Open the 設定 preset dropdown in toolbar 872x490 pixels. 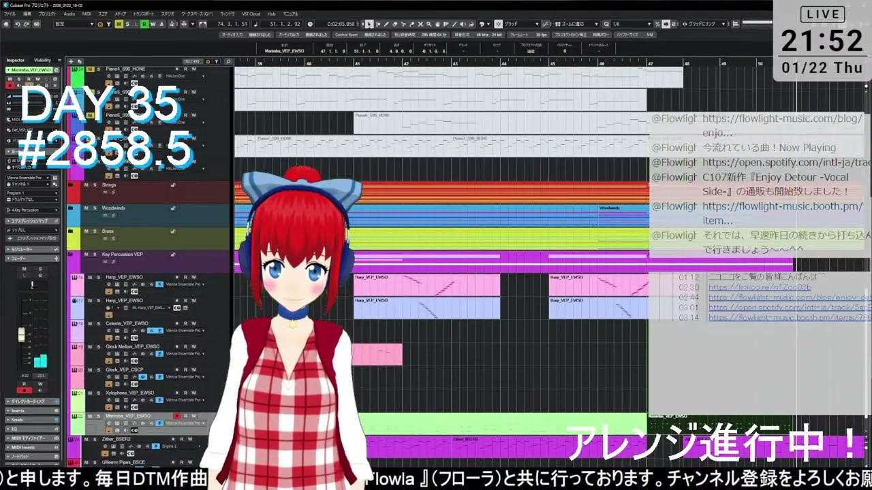click(x=74, y=24)
